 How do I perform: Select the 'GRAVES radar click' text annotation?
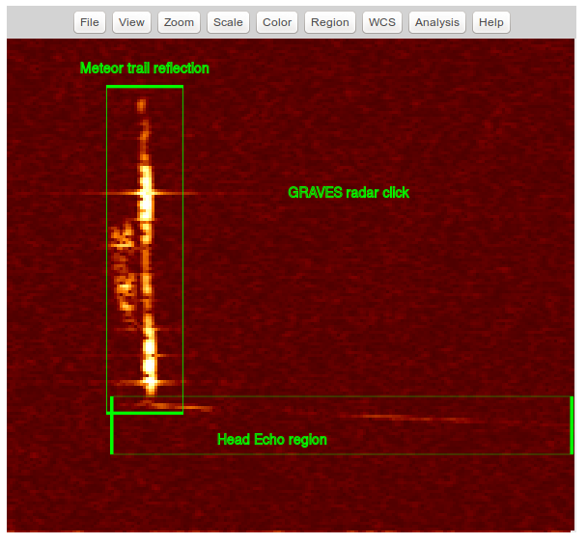pos(349,193)
